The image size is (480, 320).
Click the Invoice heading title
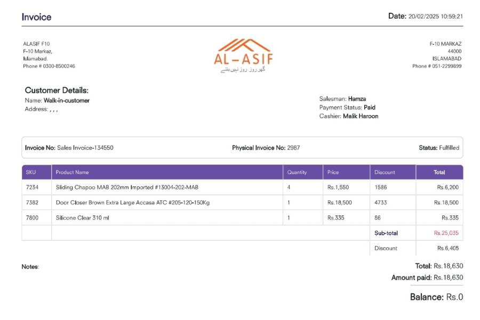point(36,17)
